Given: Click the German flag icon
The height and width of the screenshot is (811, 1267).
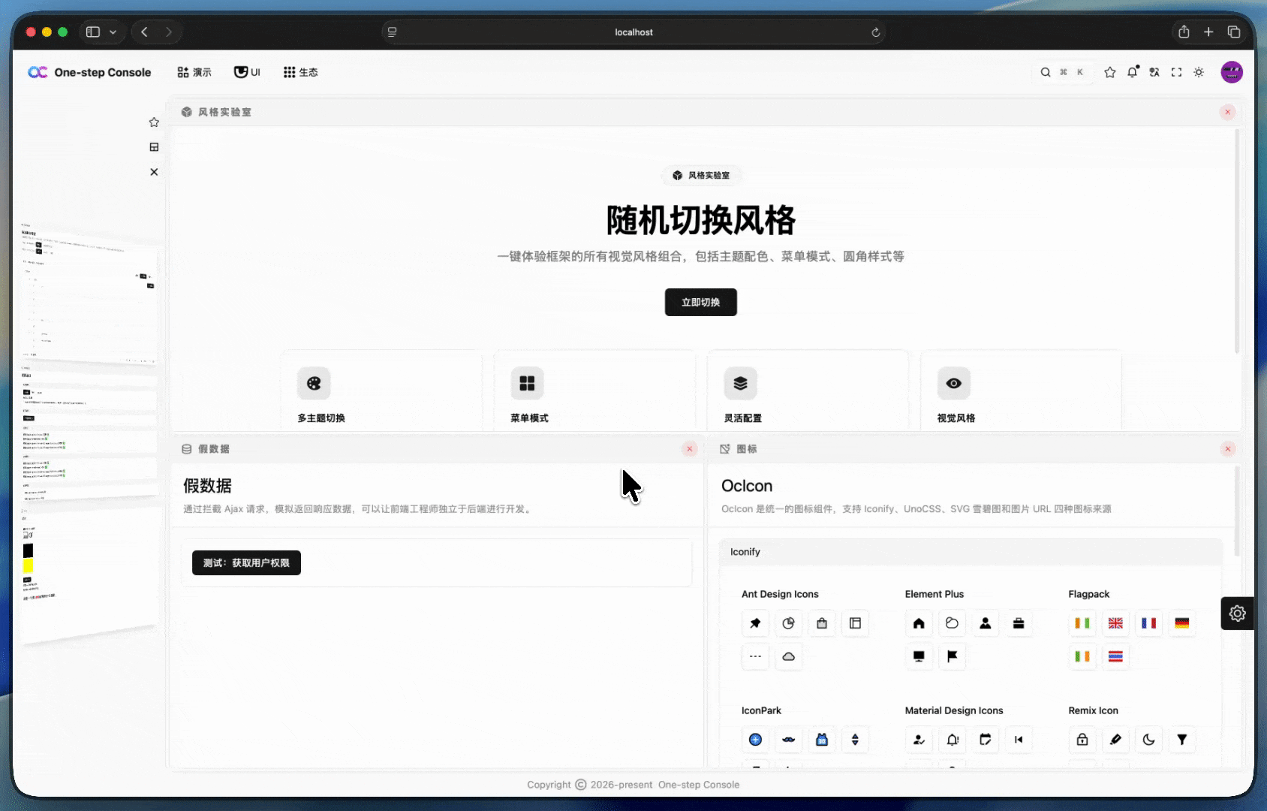Looking at the screenshot, I should point(1182,623).
